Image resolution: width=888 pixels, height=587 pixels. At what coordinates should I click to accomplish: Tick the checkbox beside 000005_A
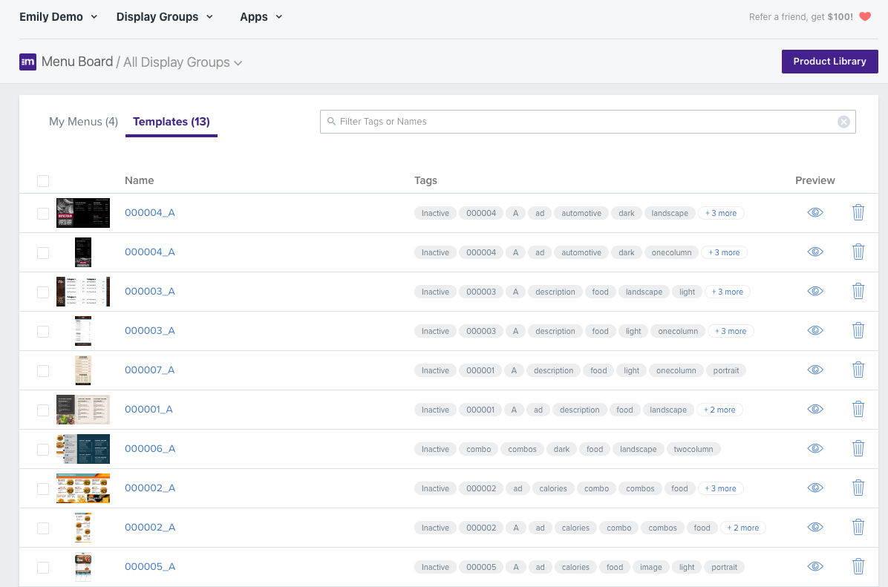[x=43, y=566]
